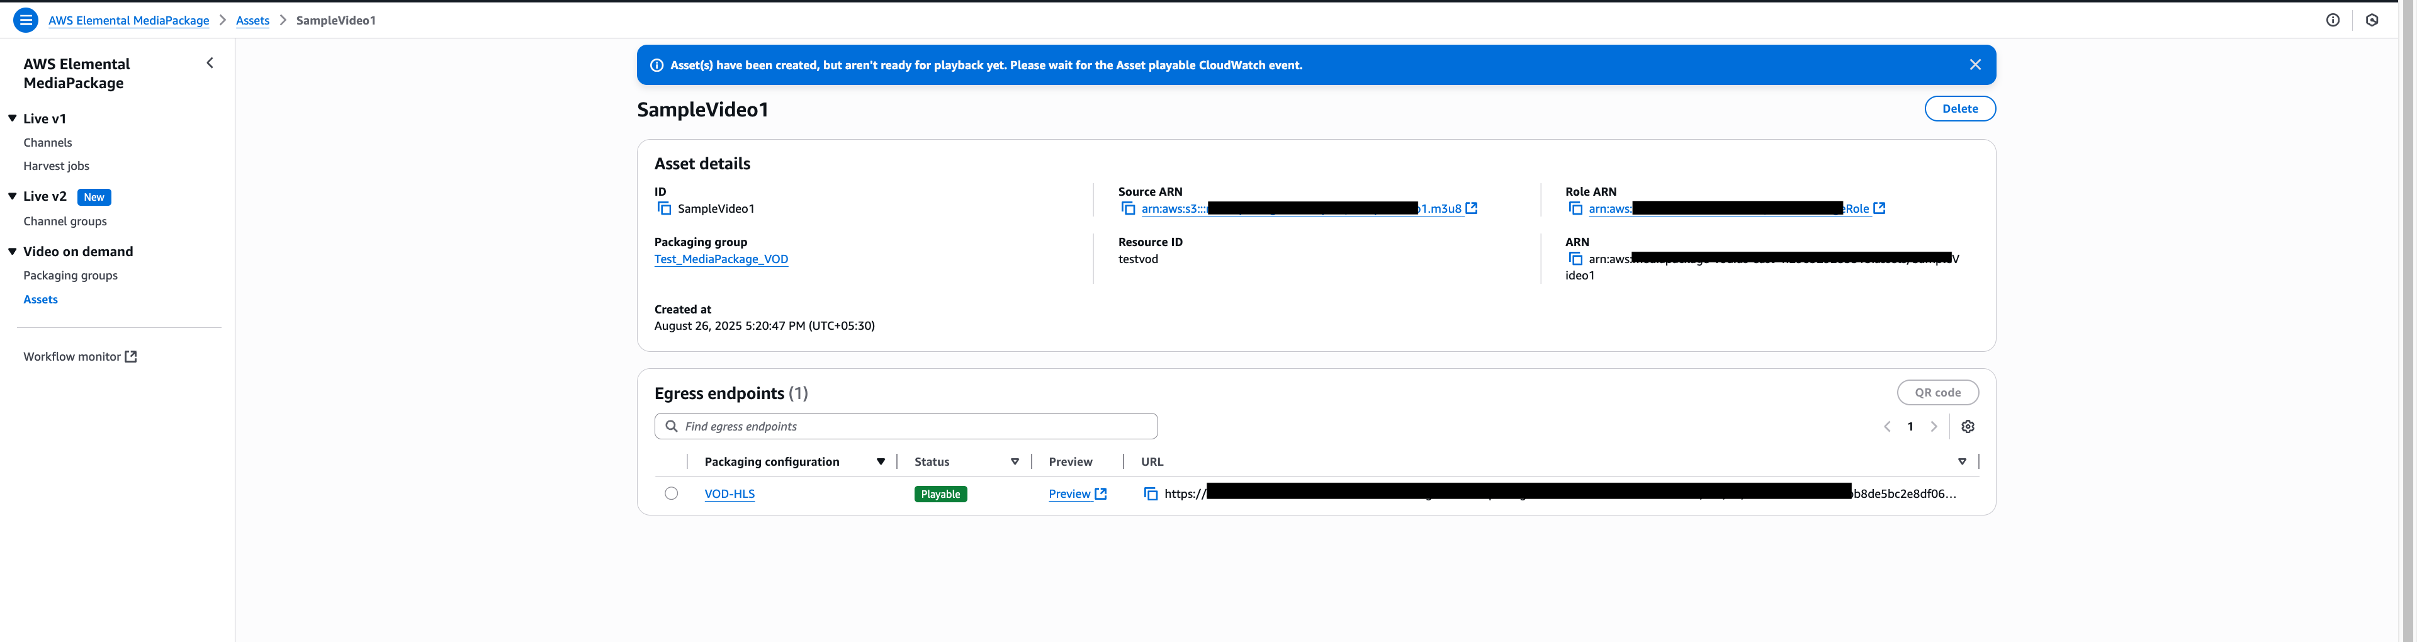
Task: Dismiss the blue info notification banner
Action: [x=1974, y=65]
